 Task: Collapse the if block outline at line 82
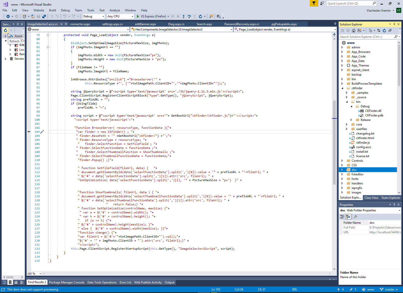pyautogui.click(x=48, y=47)
